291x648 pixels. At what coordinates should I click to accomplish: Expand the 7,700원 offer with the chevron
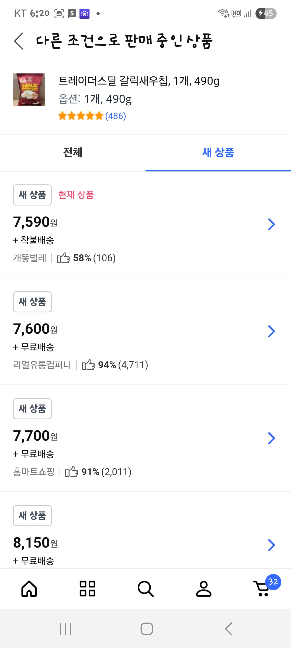(x=272, y=438)
